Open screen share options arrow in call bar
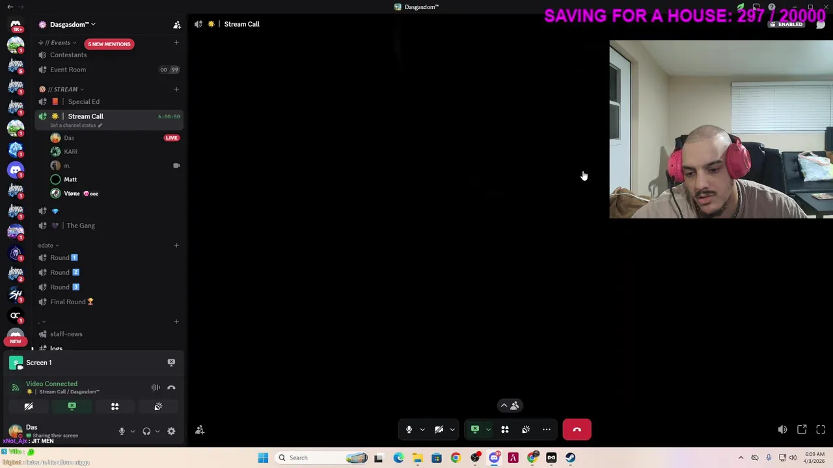The width and height of the screenshot is (833, 468). [488, 430]
